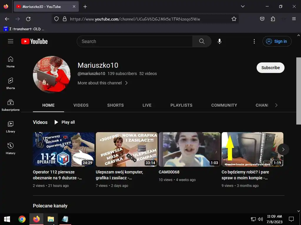The width and height of the screenshot is (301, 225).
Task: Open the Ulepszam swój komputer thumbnail
Action: click(127, 149)
